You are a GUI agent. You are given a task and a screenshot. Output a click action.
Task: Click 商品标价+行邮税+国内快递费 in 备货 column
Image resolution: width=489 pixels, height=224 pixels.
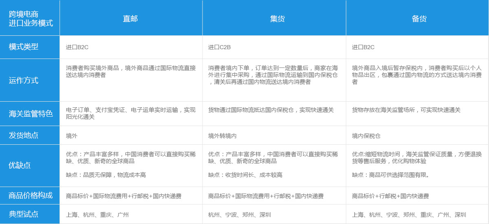pyautogui.click(x=390, y=196)
